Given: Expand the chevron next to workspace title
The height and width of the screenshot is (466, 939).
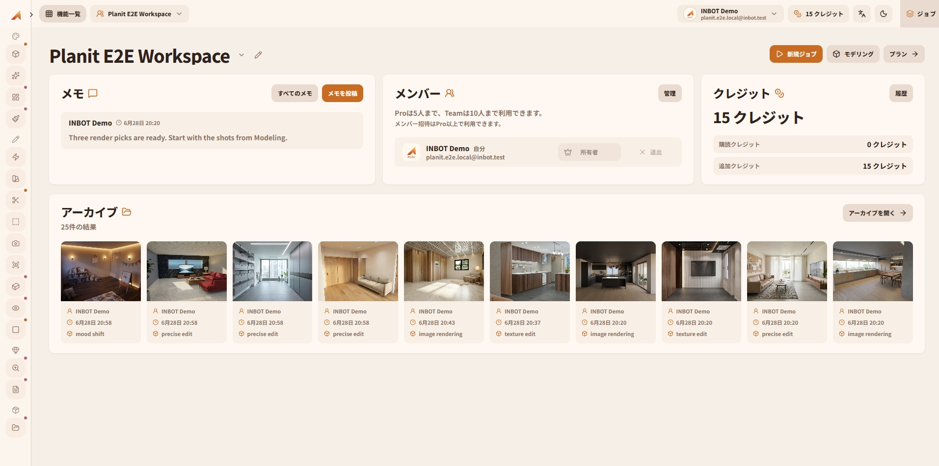Looking at the screenshot, I should click(241, 55).
